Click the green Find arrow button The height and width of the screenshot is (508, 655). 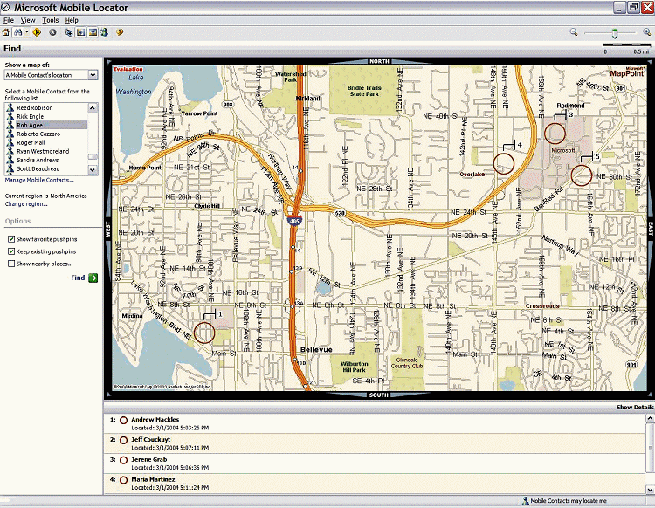coord(93,278)
